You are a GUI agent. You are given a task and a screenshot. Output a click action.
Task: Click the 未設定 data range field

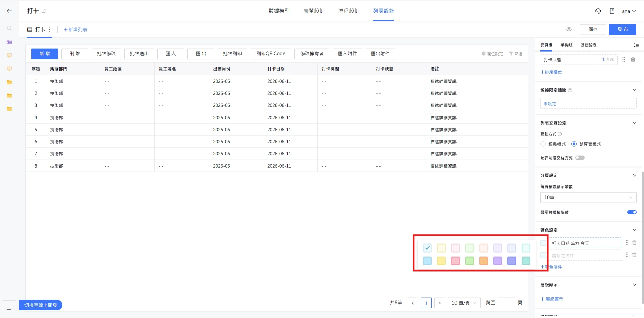pyautogui.click(x=588, y=103)
